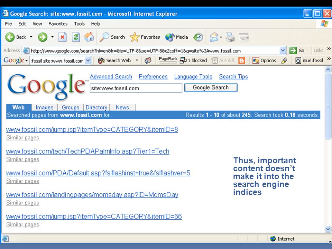This screenshot has width=332, height=249.
Task: Click the Google page search input field
Action: pos(136,88)
